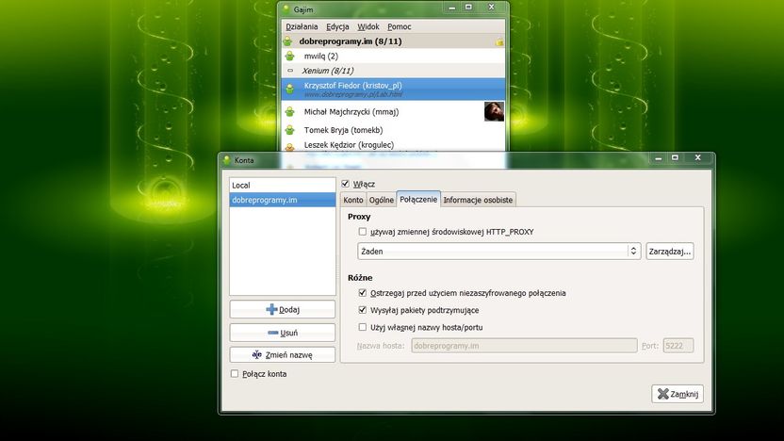
Task: Click the minus icon on the Usuń button
Action: pos(273,333)
